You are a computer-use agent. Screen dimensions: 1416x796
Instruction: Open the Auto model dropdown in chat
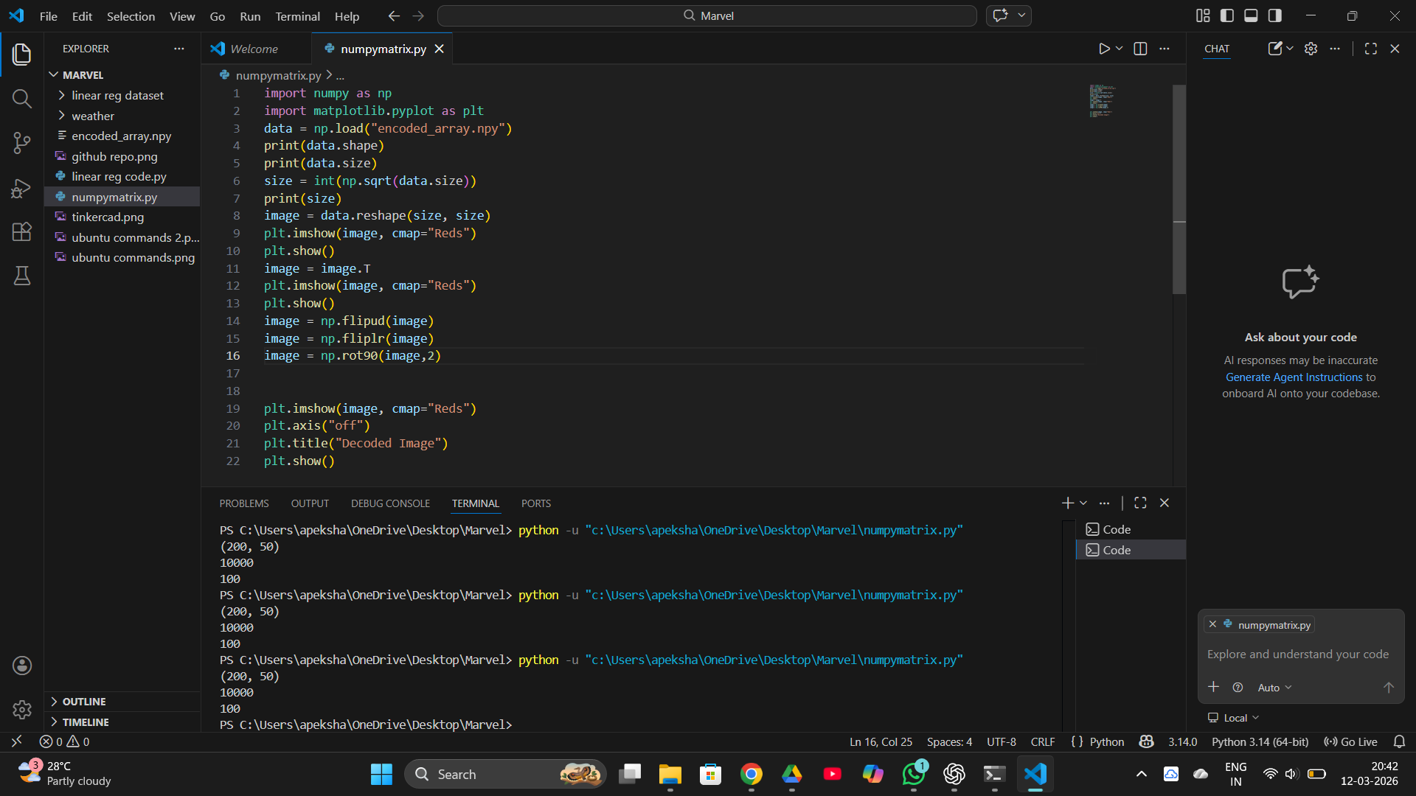(x=1274, y=687)
